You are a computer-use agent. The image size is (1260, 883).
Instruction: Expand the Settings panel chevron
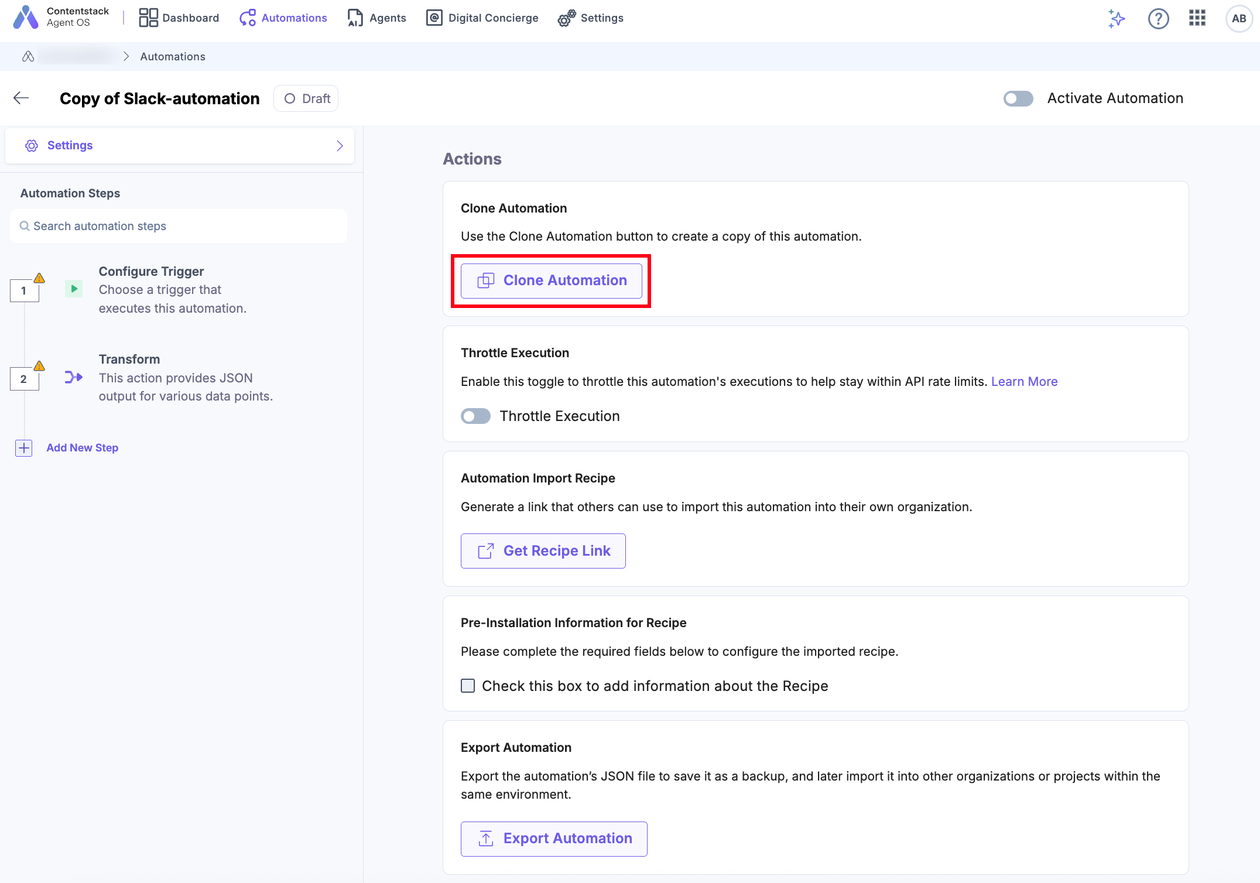[x=340, y=146]
